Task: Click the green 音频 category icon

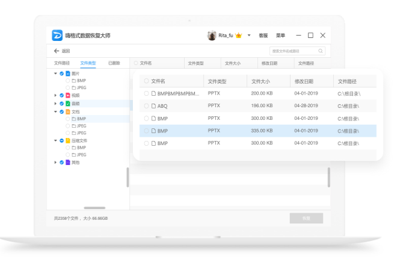Action: [68, 104]
